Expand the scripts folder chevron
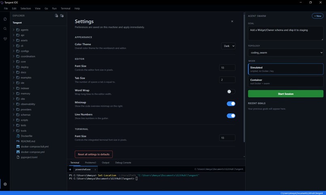The width and height of the screenshot is (326, 195). click(13, 120)
